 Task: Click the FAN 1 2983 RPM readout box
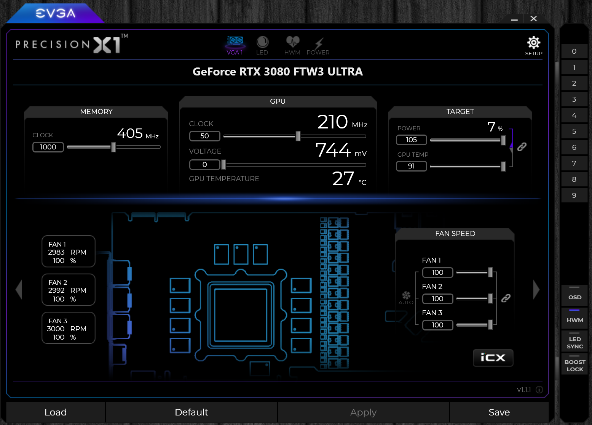(x=69, y=252)
